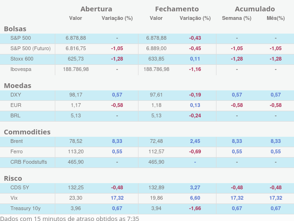Viewport: 294px width, 221px height.
Task: Select the Stoxx 600 row label
Action: point(22,59)
